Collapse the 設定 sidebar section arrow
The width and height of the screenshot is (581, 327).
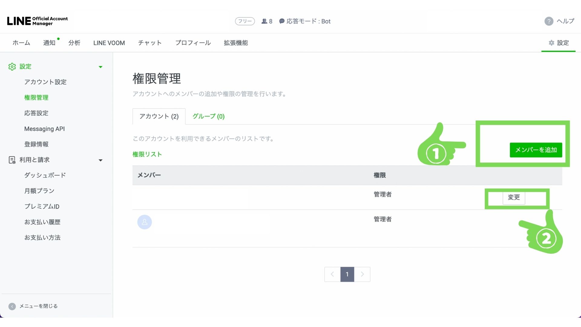100,67
